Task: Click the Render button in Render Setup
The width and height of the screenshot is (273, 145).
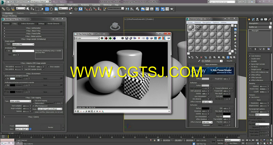Action: [51, 127]
